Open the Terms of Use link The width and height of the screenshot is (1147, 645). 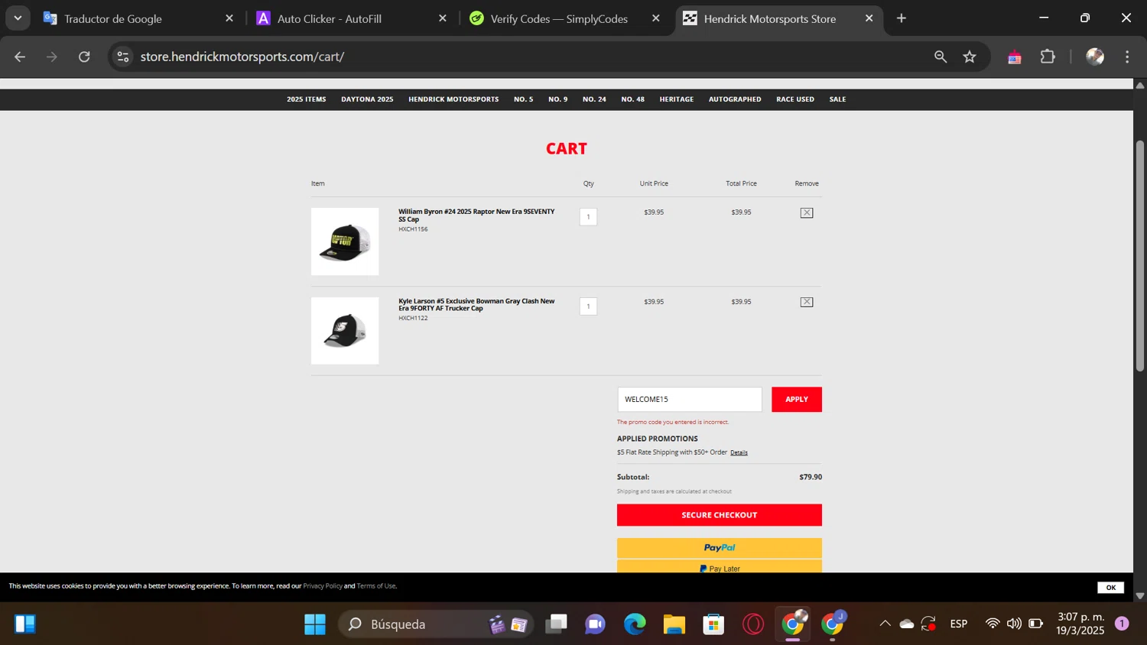[376, 586]
